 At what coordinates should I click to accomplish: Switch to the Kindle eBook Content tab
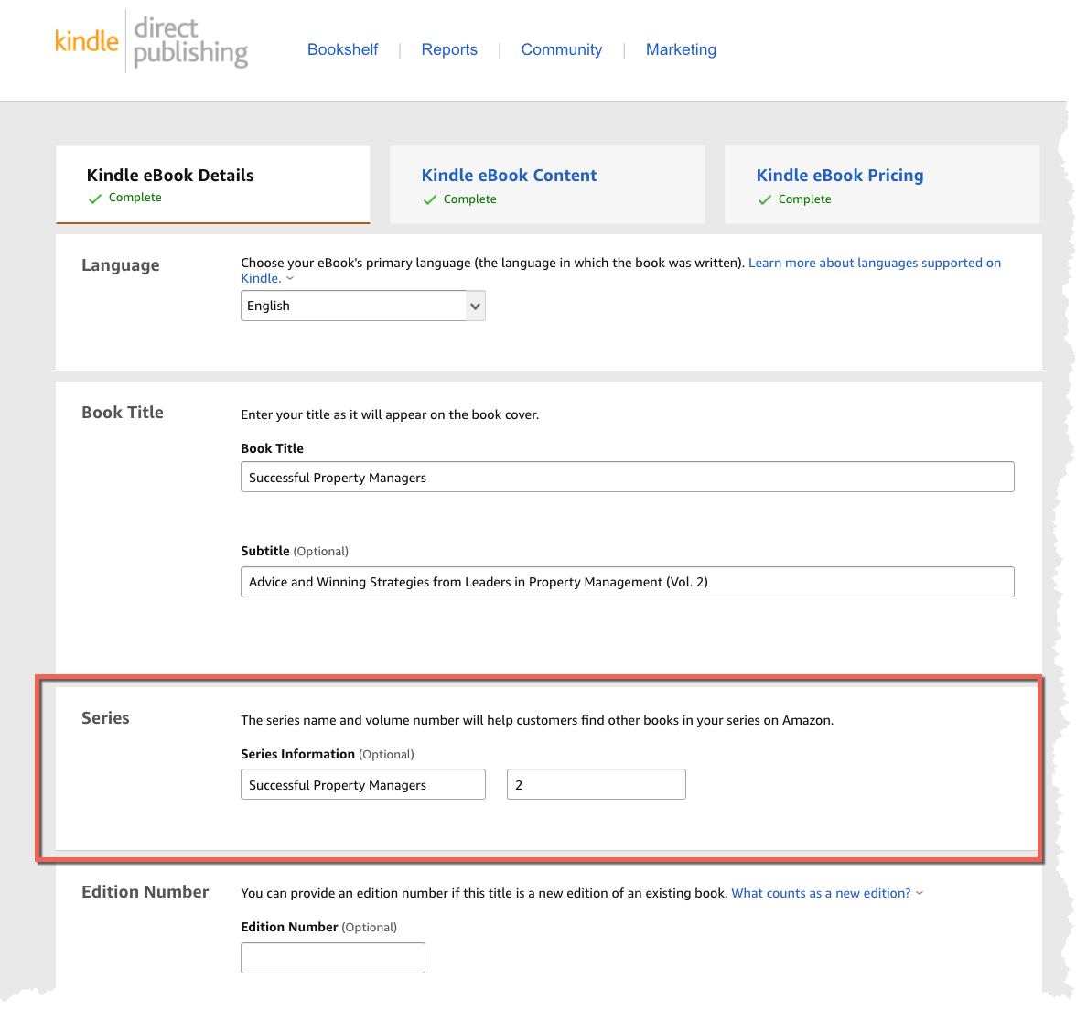pyautogui.click(x=547, y=184)
